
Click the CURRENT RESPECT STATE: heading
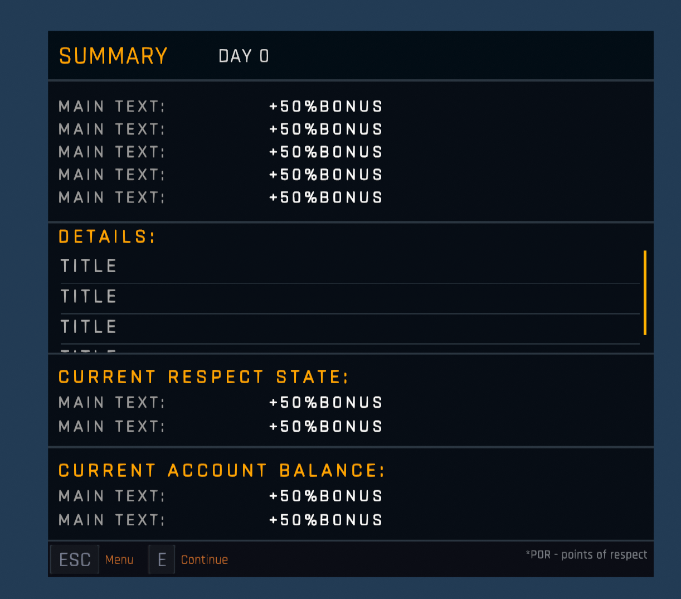click(203, 377)
